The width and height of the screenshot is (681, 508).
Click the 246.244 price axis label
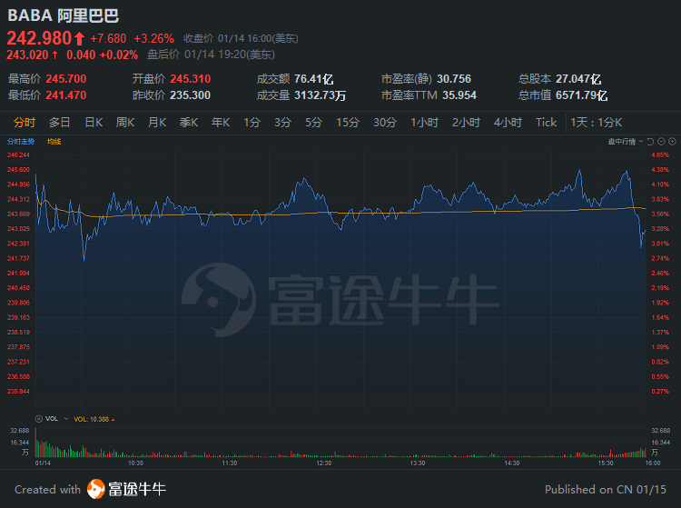(19, 155)
